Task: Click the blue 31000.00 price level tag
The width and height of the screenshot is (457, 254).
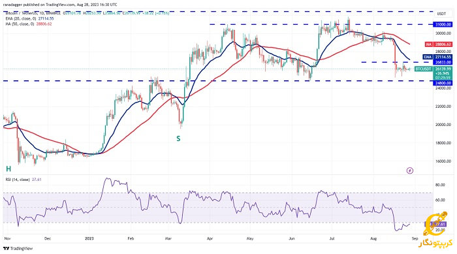Action: [443, 25]
